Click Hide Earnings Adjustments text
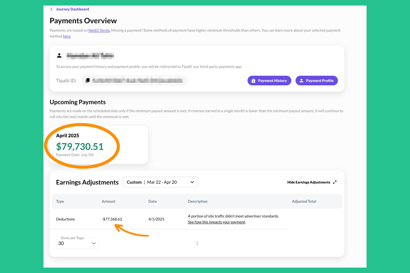 coord(309,182)
